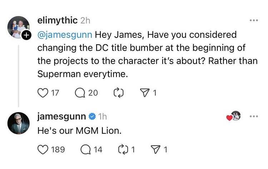The image size is (268, 169).
Task: Like elimythic's post with heart icon
Action: tap(43, 93)
